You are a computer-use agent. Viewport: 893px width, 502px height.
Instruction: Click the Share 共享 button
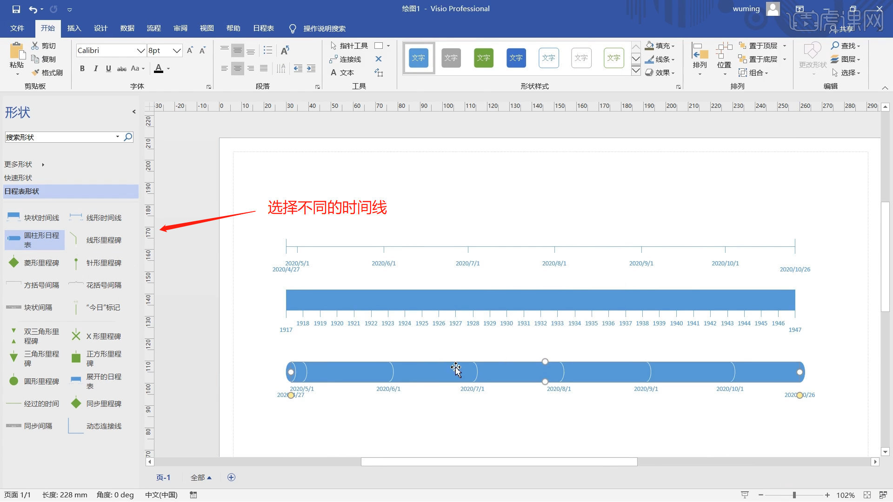842,29
